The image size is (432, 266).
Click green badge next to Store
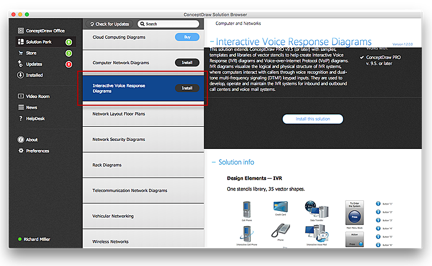tap(69, 53)
